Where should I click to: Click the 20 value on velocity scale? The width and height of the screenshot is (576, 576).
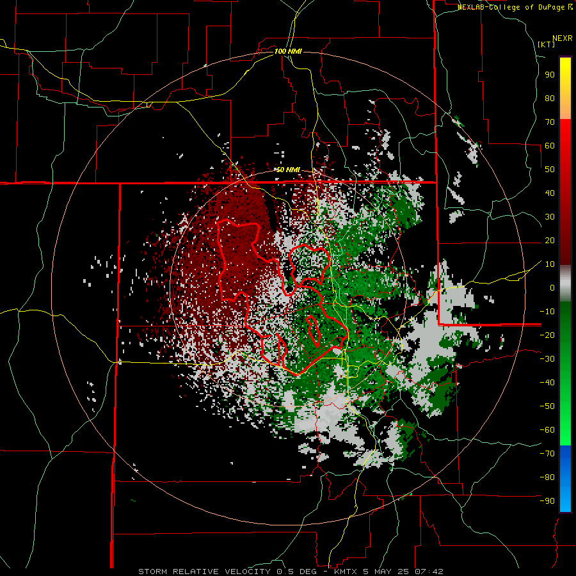[550, 240]
